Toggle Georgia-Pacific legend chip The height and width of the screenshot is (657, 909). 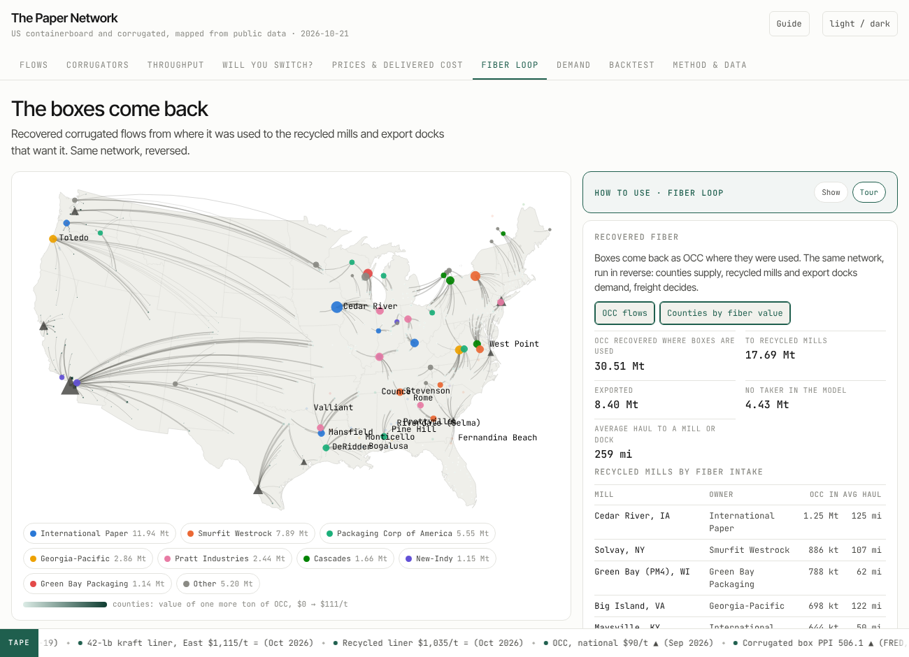click(88, 558)
